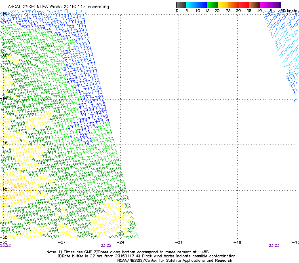Click the '>50 knots' legend label

tap(287, 11)
